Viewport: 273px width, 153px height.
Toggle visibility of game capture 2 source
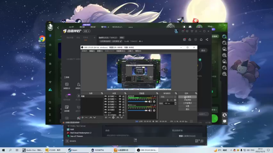120,107
